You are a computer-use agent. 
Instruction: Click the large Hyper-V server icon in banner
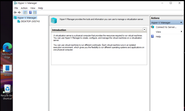click(54, 20)
